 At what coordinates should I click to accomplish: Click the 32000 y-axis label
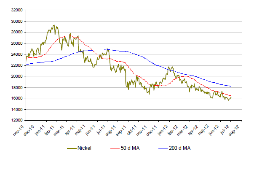pyautogui.click(x=17, y=10)
